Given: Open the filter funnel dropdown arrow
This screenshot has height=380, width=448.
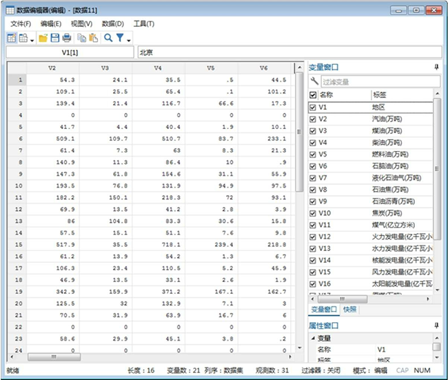Looking at the screenshot, I should tap(129, 40).
